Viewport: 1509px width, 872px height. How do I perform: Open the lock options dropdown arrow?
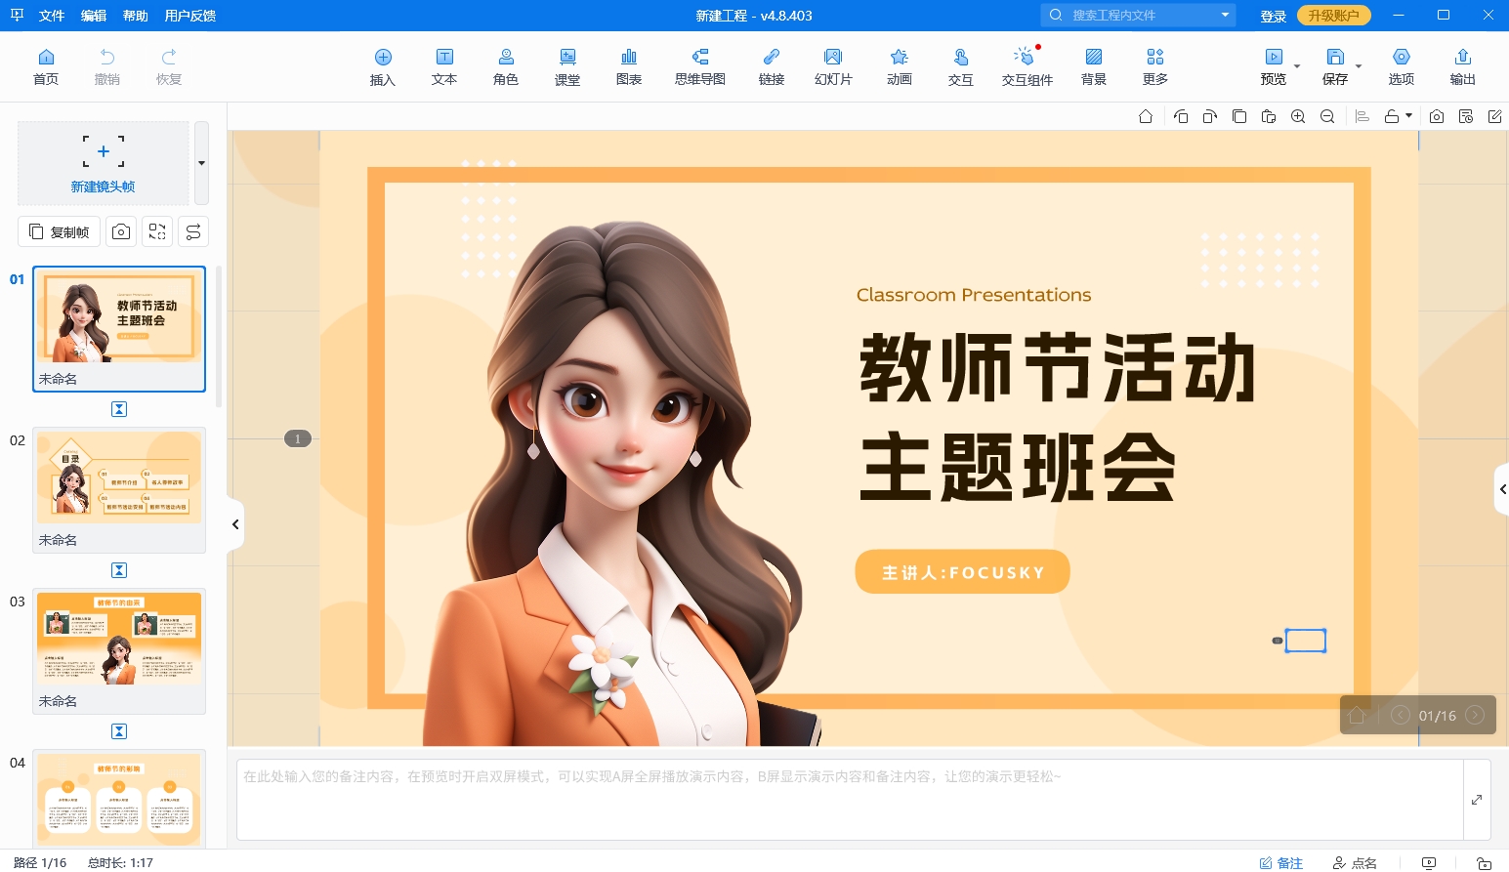(x=1409, y=116)
